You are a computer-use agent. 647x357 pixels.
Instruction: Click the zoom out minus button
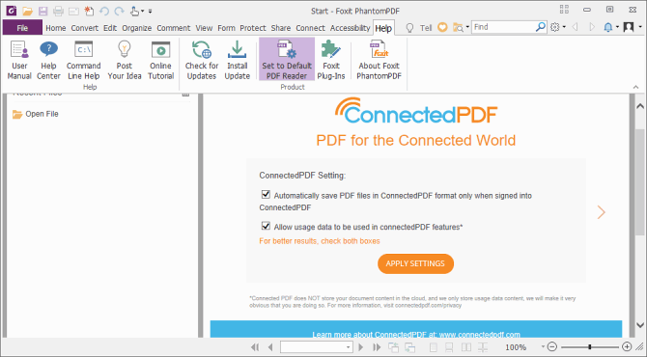tap(552, 346)
